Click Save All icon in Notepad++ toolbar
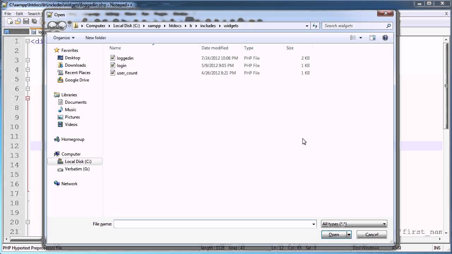The width and height of the screenshot is (452, 254). (x=34, y=22)
